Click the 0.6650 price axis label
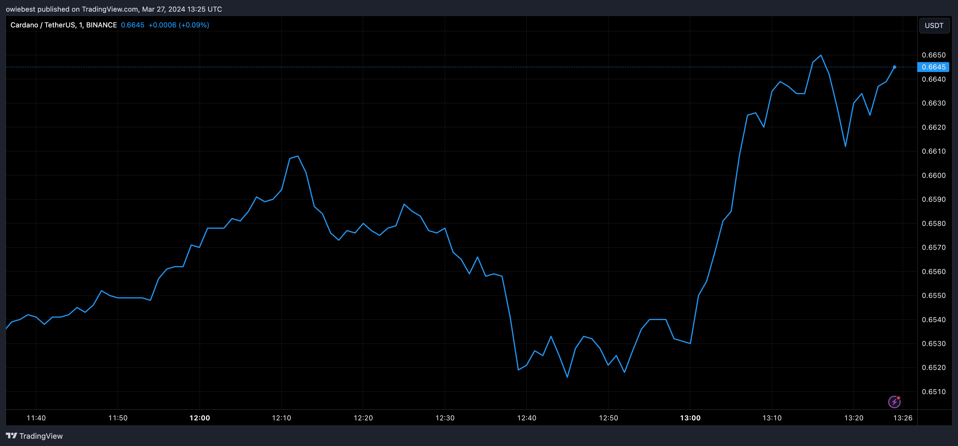The height and width of the screenshot is (446, 958). pos(934,55)
